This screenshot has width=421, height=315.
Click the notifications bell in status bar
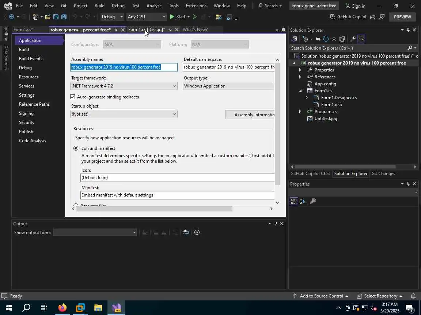(x=413, y=296)
